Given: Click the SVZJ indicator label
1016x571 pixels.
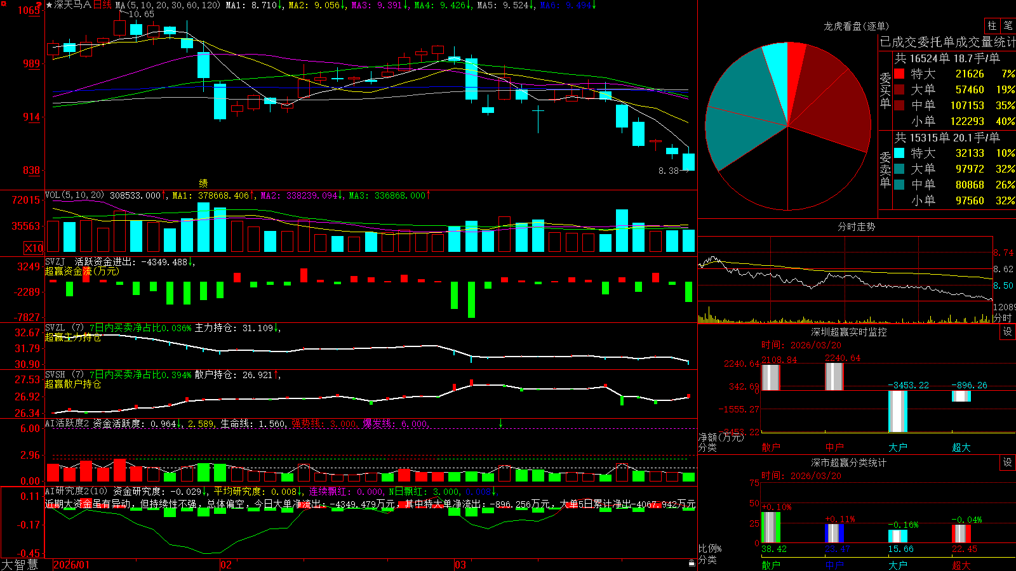Looking at the screenshot, I should [55, 261].
